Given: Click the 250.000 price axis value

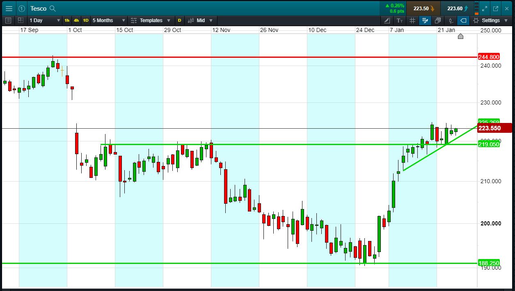Looking at the screenshot, I should pyautogui.click(x=490, y=31).
